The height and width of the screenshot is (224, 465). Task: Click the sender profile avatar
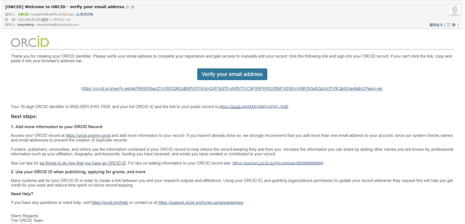(x=454, y=10)
